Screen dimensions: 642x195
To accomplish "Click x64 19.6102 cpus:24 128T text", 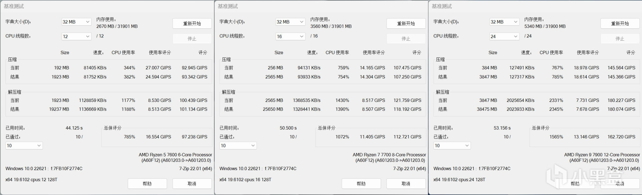I will (x=459, y=180).
